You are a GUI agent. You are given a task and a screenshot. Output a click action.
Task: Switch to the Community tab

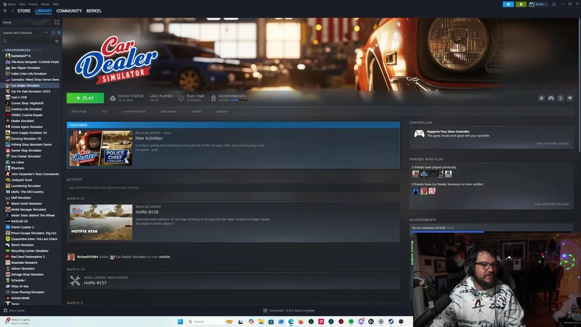[69, 11]
